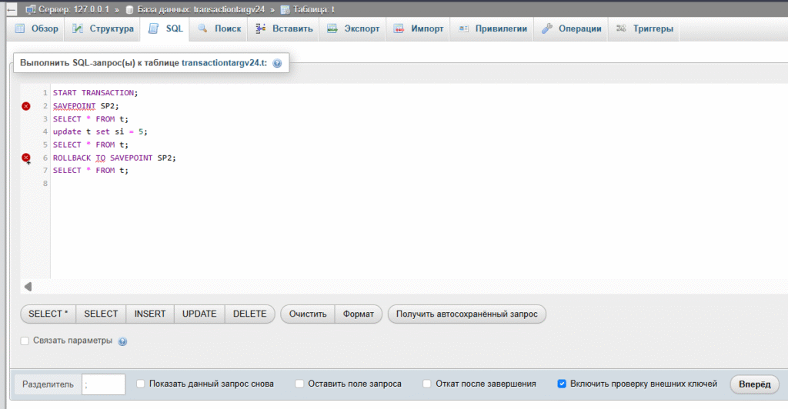
Task: Click the SQL tab document icon
Action: point(153,28)
